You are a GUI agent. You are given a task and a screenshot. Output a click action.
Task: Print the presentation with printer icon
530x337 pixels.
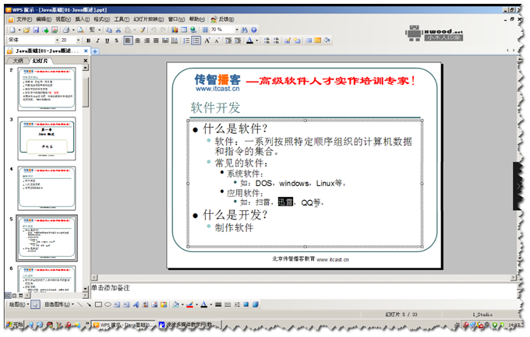pos(66,30)
